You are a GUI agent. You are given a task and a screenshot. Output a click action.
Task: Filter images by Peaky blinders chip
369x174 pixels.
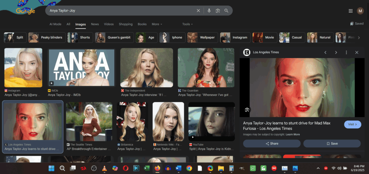point(47,37)
